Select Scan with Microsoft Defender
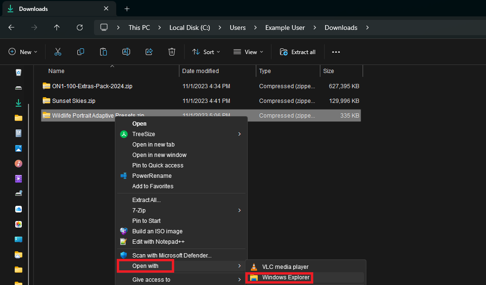 [x=171, y=256]
